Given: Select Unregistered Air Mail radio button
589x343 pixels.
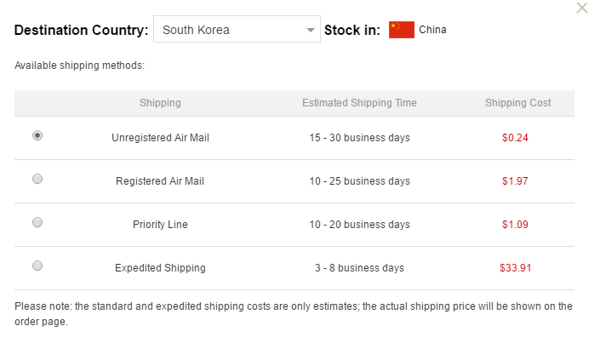Looking at the screenshot, I should point(37,135).
